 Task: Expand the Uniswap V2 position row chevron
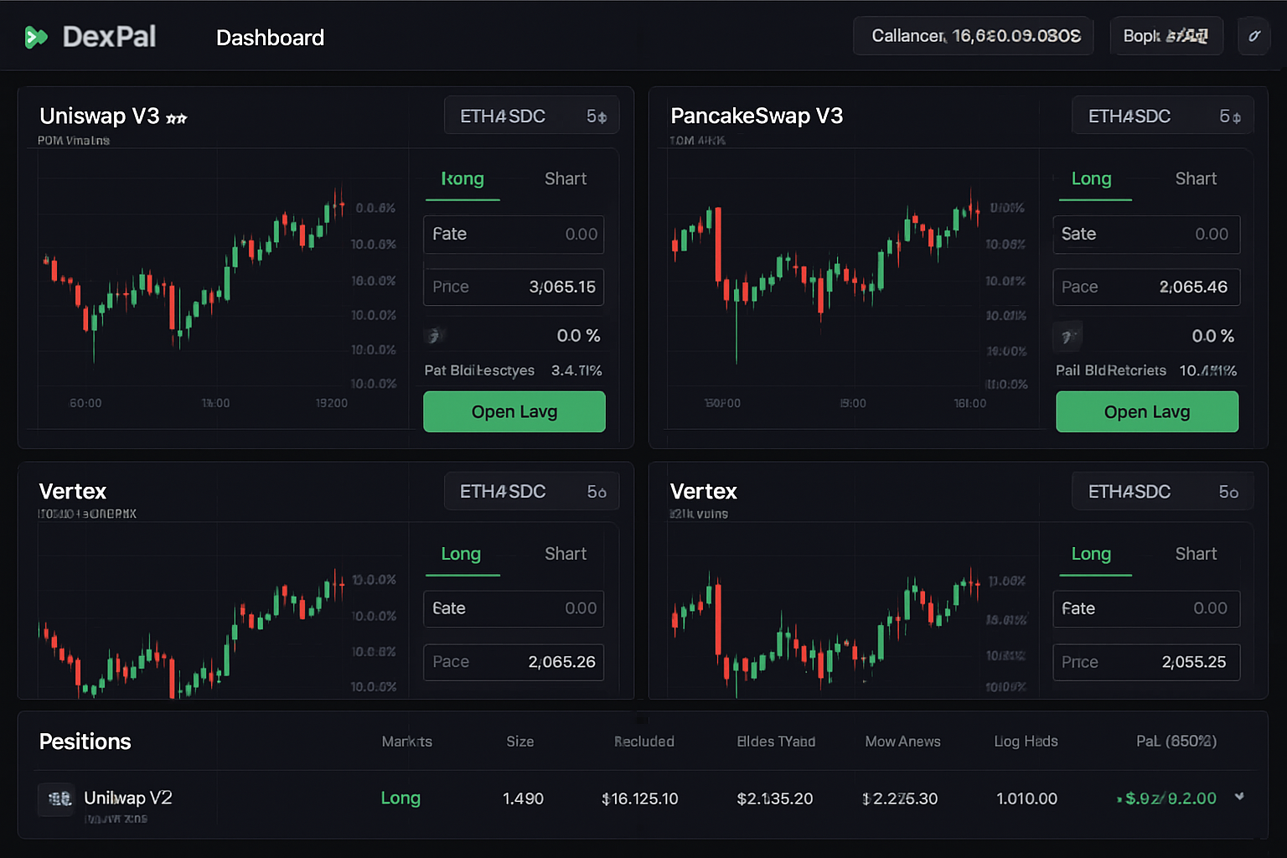1239,797
